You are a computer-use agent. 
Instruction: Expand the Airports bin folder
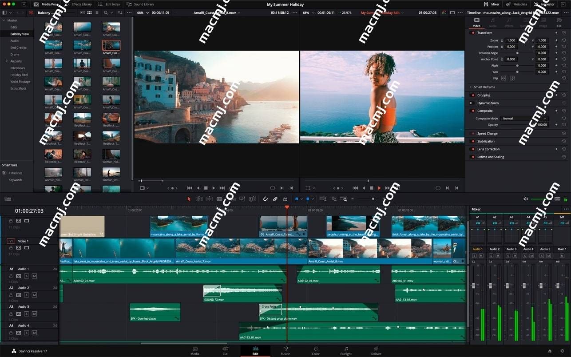(x=7, y=61)
